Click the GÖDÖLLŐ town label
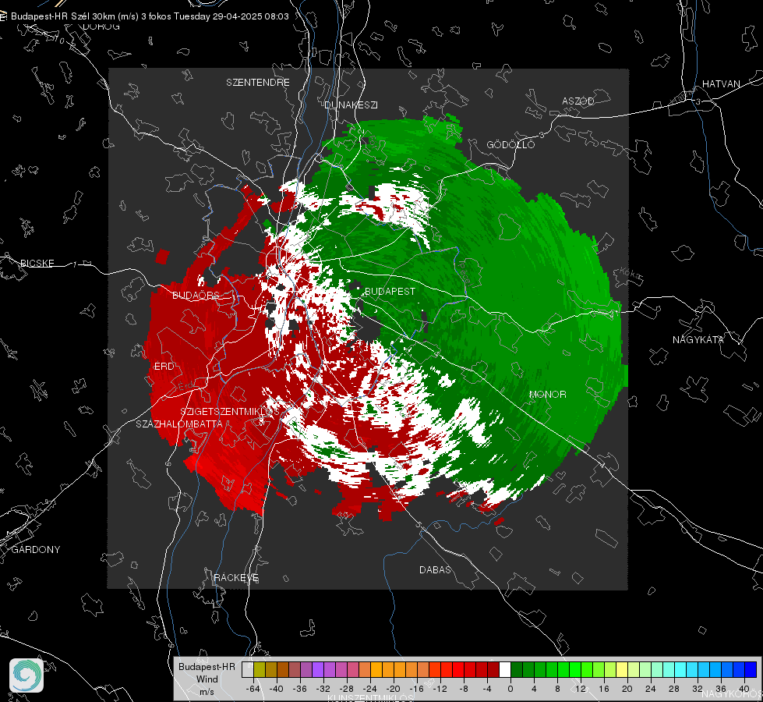Image resolution: width=763 pixels, height=702 pixels. pos(511,144)
